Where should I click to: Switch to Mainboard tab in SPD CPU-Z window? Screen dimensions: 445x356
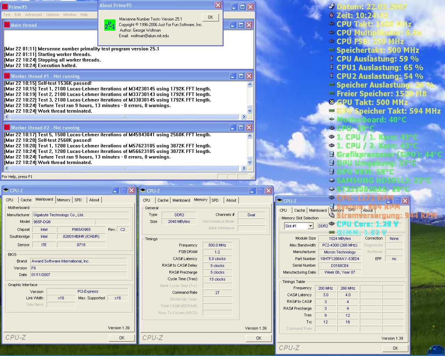[318, 210]
